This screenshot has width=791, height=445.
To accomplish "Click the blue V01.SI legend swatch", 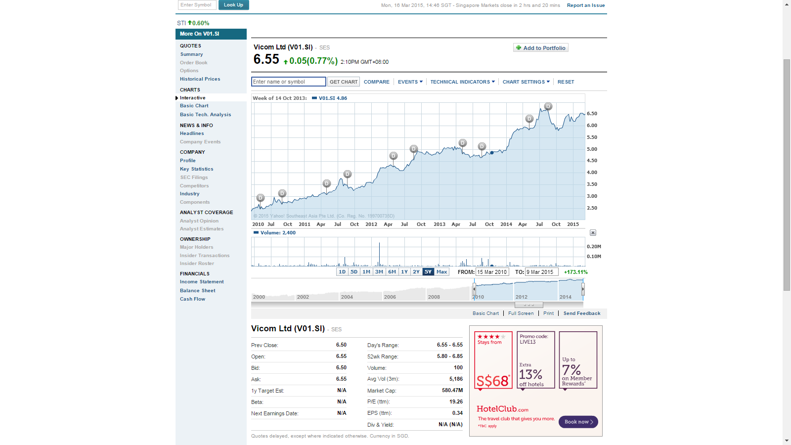I will (314, 98).
